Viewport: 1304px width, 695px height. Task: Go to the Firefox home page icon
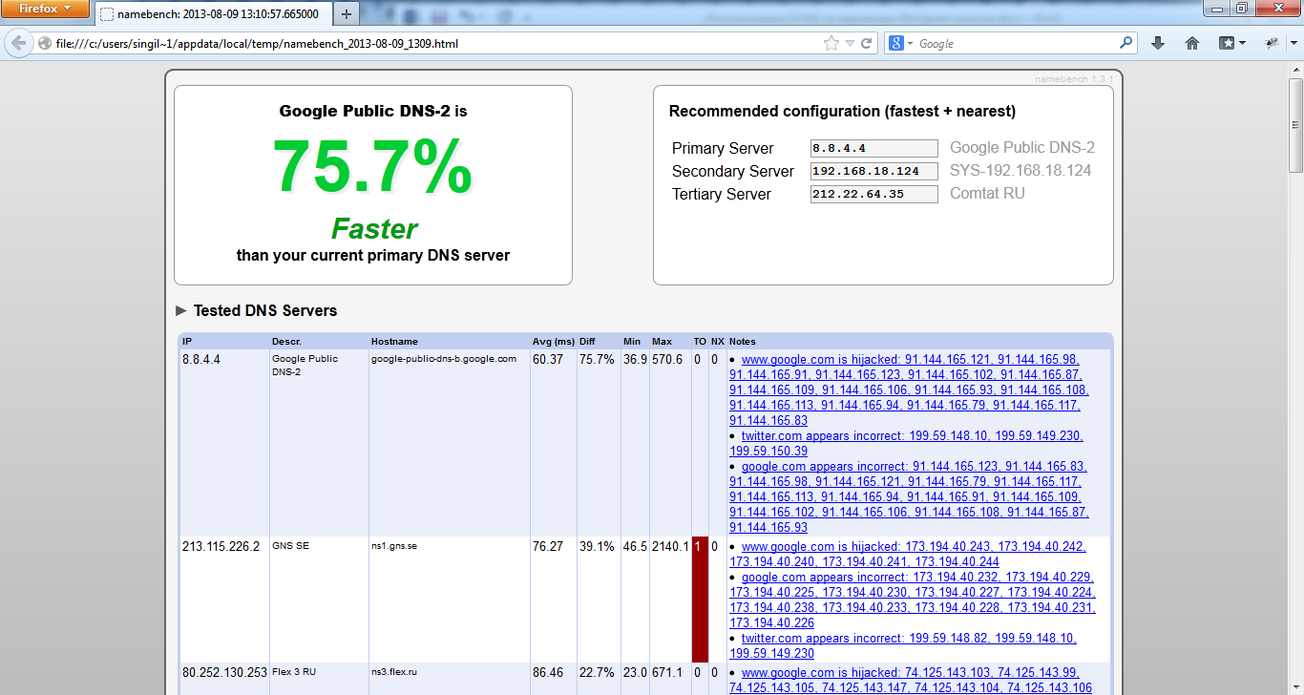pyautogui.click(x=1192, y=43)
